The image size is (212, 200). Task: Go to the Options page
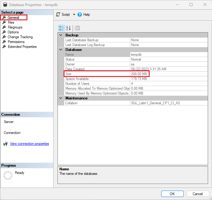(x=13, y=32)
